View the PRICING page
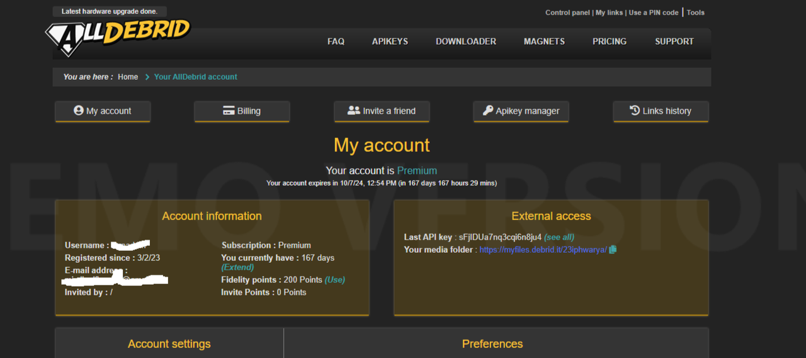The width and height of the screenshot is (806, 358). click(610, 42)
